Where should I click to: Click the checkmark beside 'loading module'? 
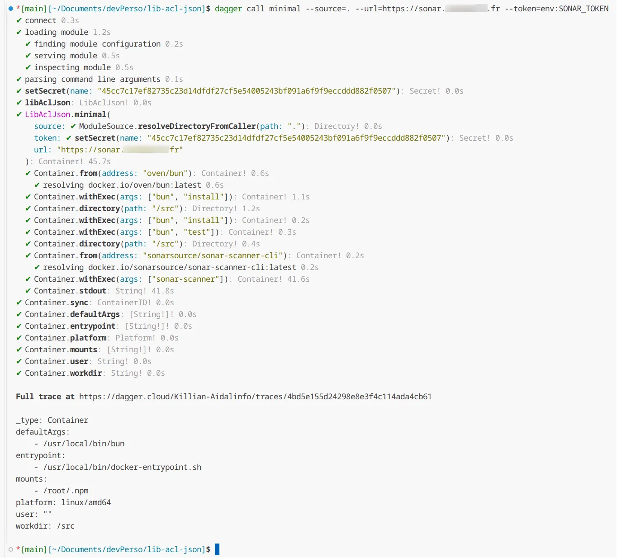click(19, 32)
